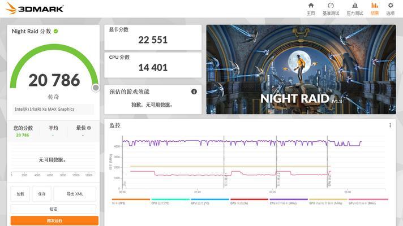403x226 pixels.
Task: Toggle the blue GPU temperature legend
Action: (210, 201)
